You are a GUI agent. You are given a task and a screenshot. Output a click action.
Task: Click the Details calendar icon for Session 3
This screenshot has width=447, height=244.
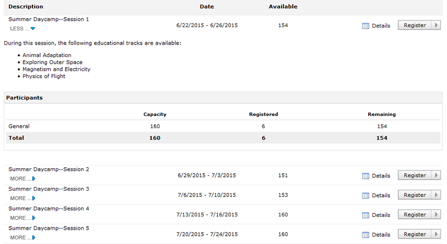click(x=365, y=196)
